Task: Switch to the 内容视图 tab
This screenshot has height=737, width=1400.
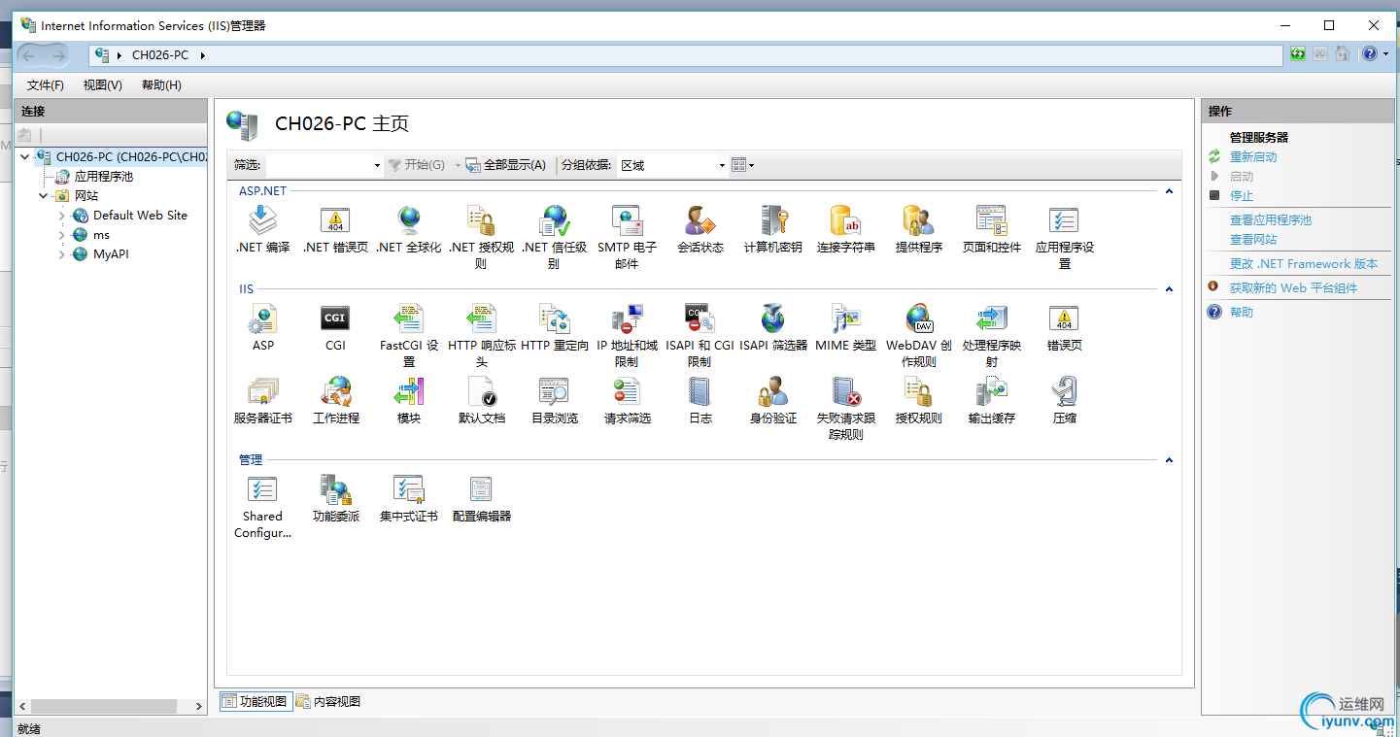Action: 328,701
